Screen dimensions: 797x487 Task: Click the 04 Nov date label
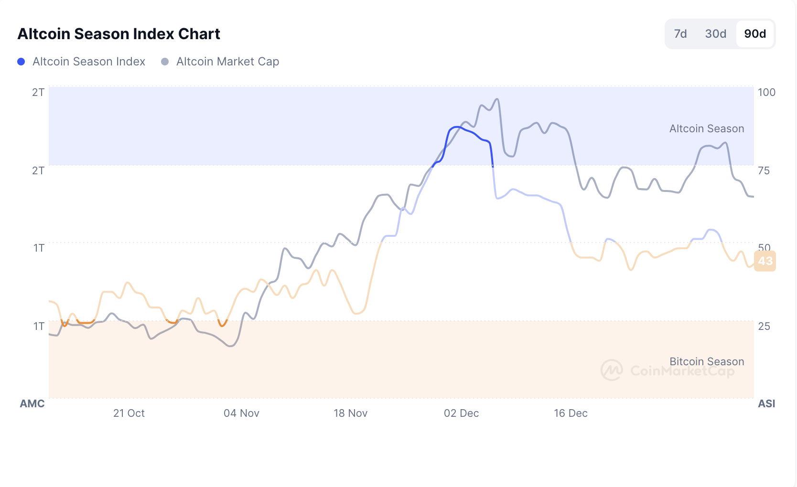(241, 413)
